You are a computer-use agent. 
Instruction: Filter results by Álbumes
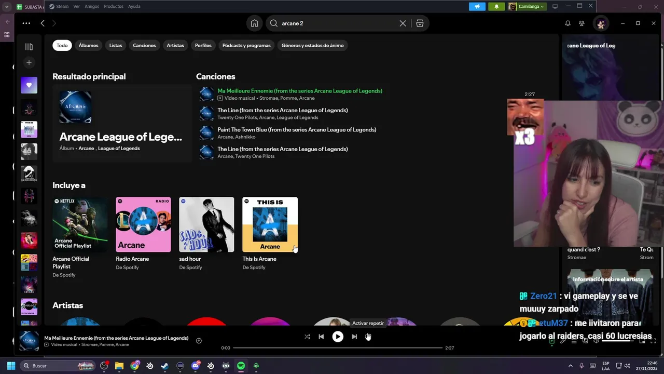pos(88,45)
